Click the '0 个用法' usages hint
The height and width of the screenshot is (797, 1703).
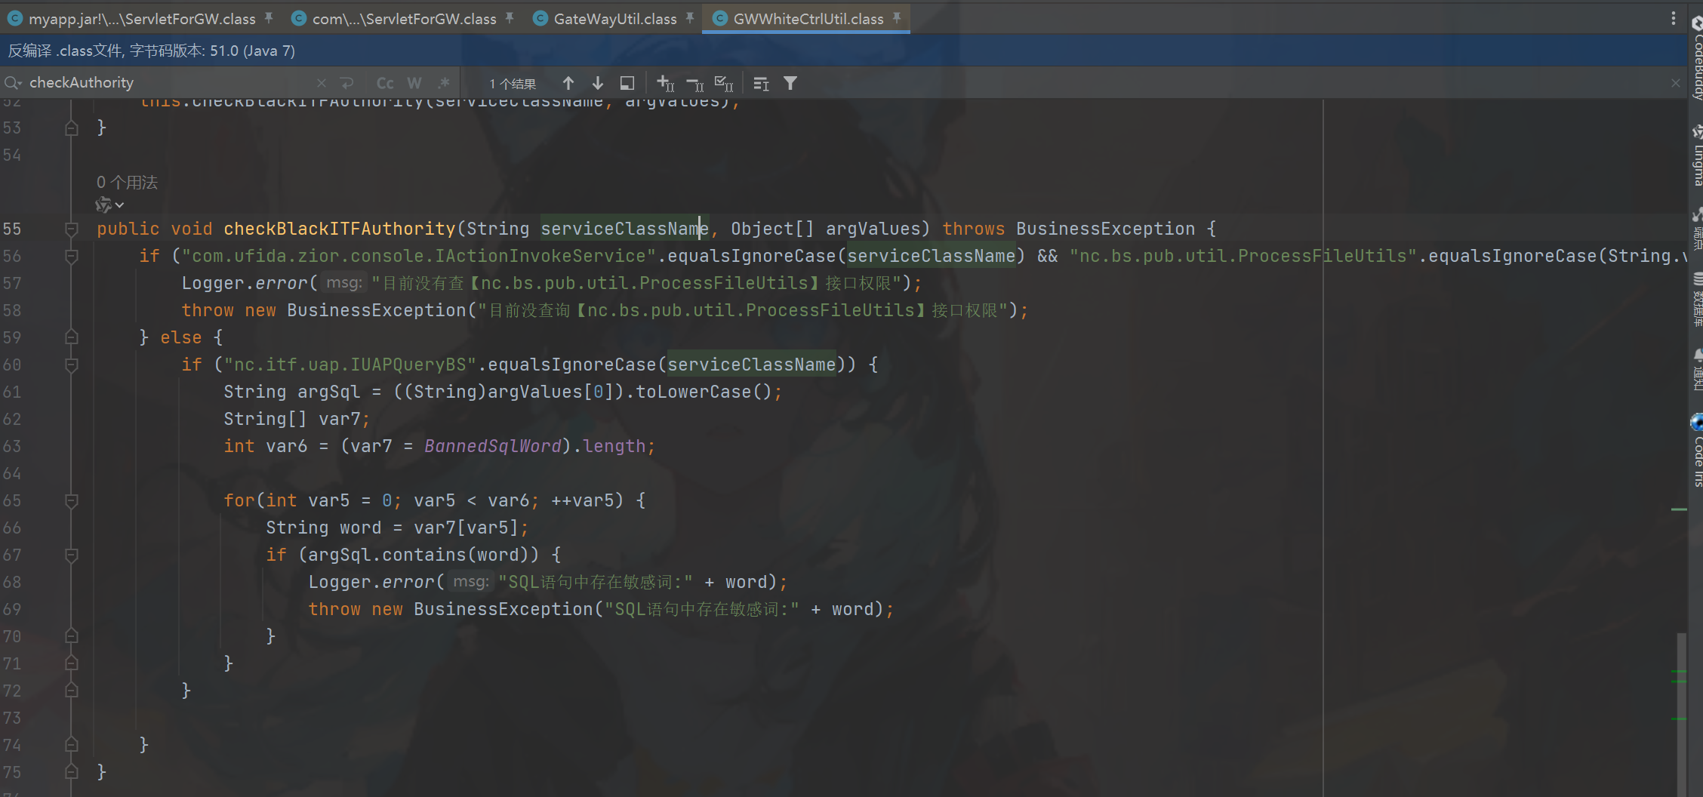click(x=127, y=182)
